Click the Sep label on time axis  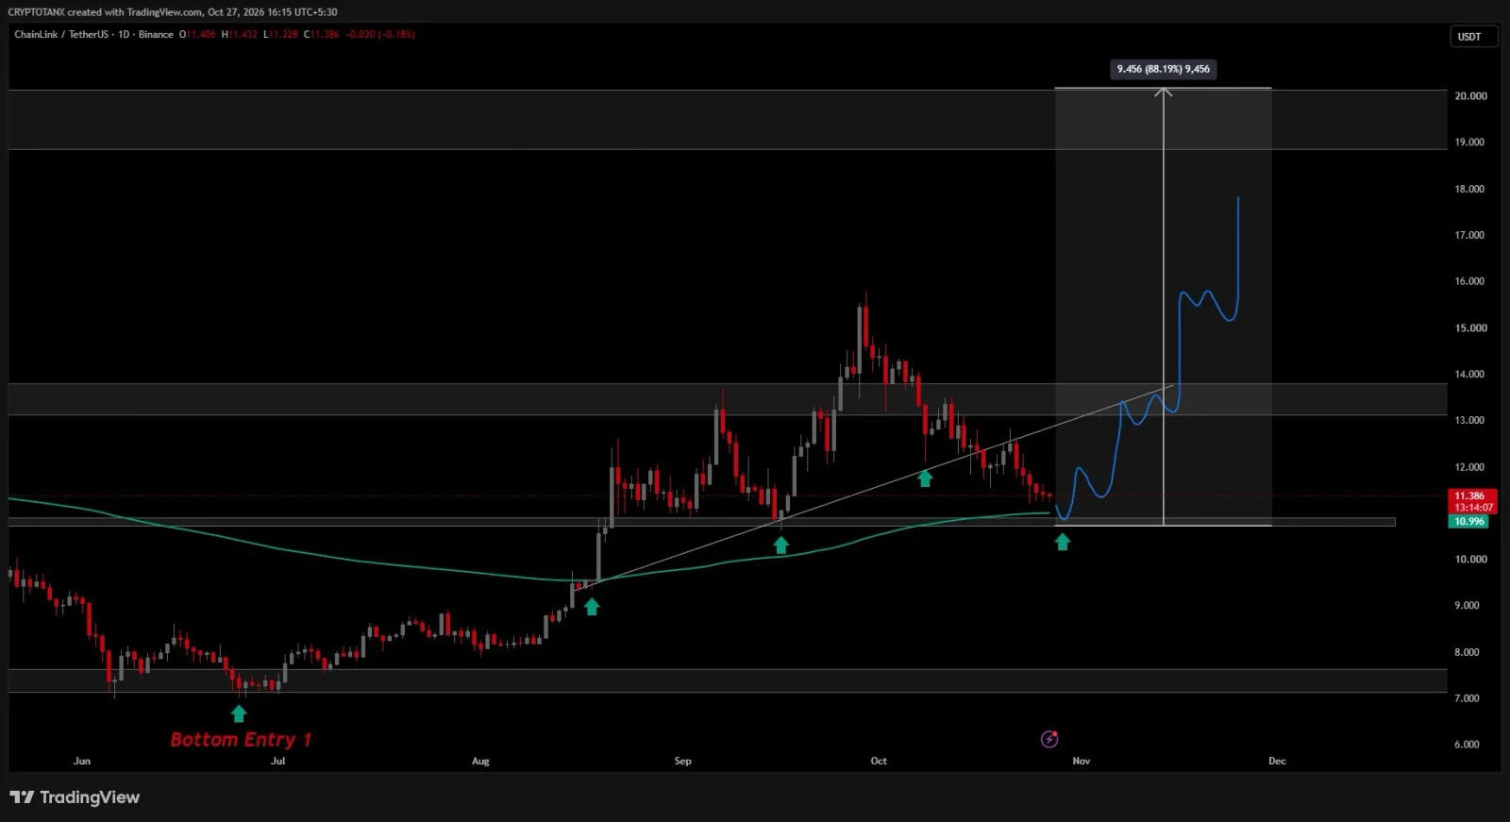(x=682, y=761)
